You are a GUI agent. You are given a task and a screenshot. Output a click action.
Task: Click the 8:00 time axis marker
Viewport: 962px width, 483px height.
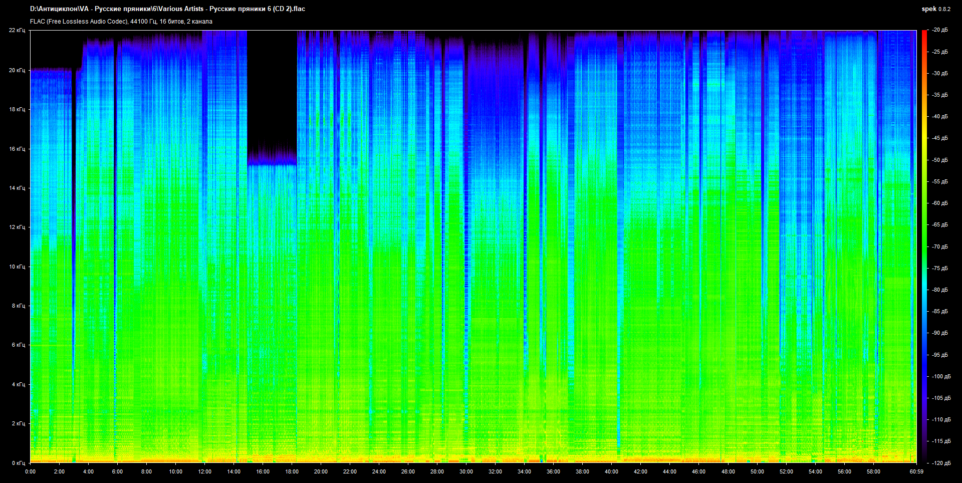(x=146, y=472)
